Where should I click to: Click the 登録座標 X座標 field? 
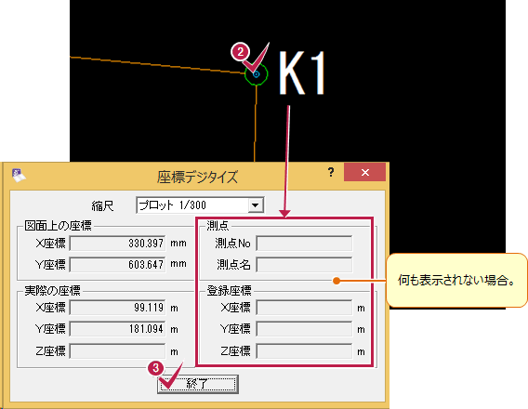pos(304,308)
